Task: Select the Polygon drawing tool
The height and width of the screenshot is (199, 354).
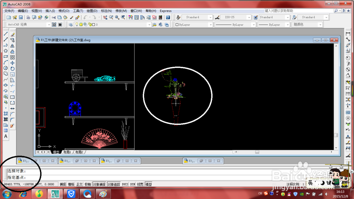Action: (x=6, y=51)
